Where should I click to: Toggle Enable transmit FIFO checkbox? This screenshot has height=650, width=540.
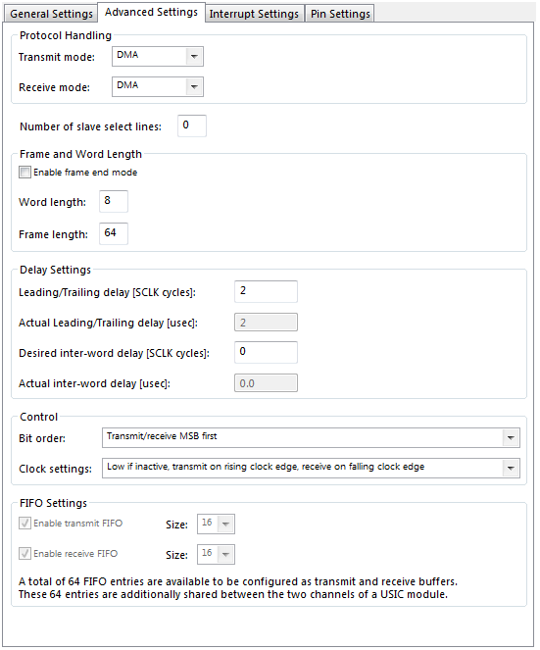[25, 524]
